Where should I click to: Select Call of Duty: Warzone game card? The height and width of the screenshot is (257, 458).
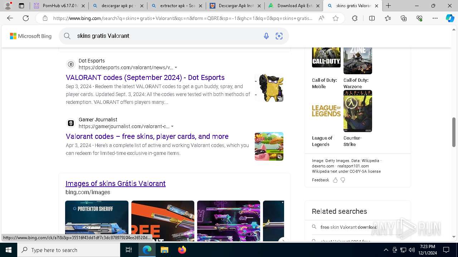coord(357,68)
